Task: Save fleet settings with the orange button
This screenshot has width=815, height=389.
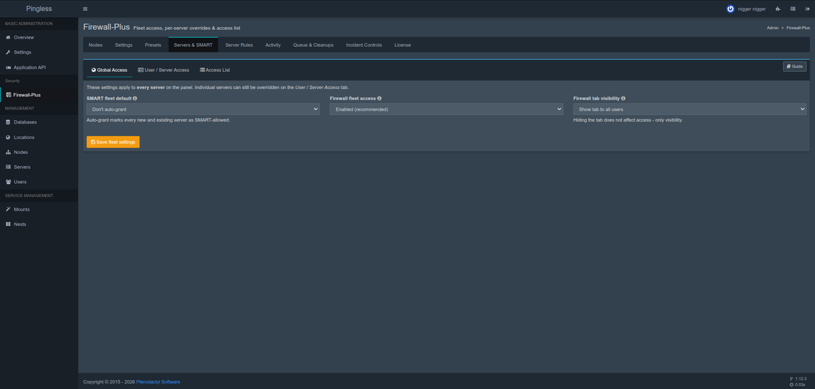Action: (x=113, y=142)
